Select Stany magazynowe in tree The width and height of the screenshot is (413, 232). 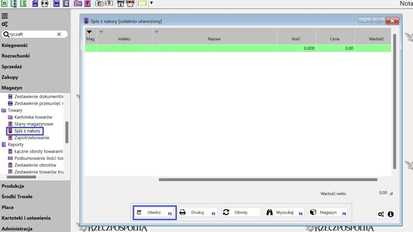point(34,124)
